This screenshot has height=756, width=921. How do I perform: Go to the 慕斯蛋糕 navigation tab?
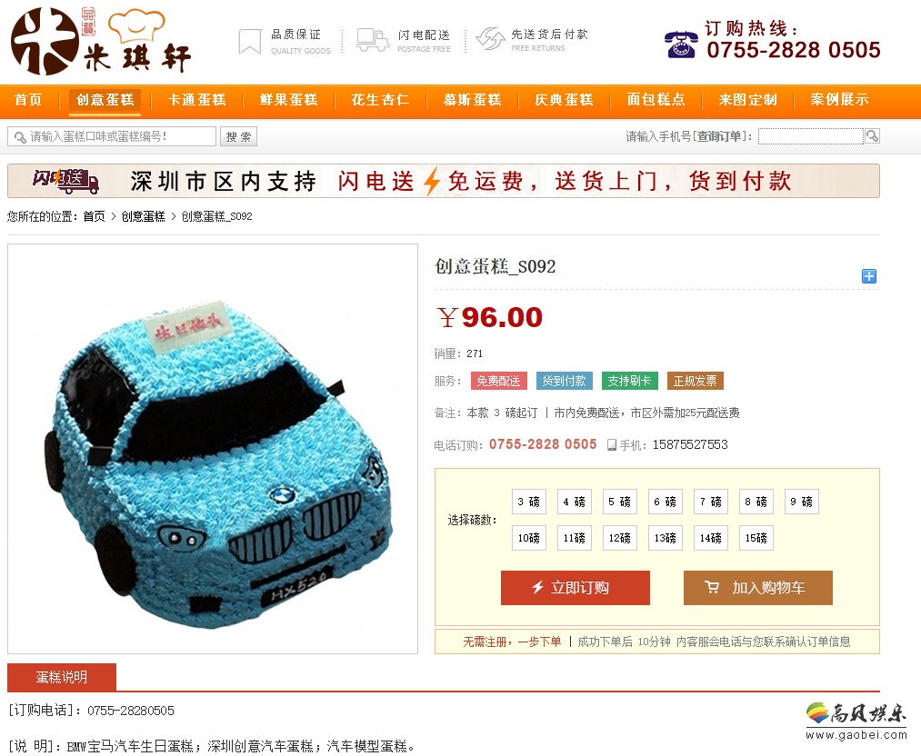click(473, 100)
